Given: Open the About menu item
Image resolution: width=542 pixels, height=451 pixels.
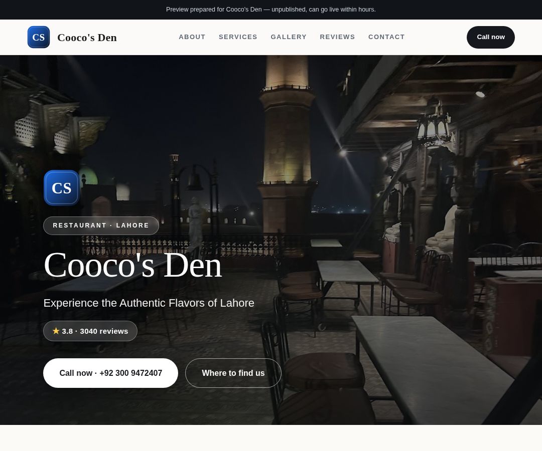Looking at the screenshot, I should pyautogui.click(x=192, y=37).
